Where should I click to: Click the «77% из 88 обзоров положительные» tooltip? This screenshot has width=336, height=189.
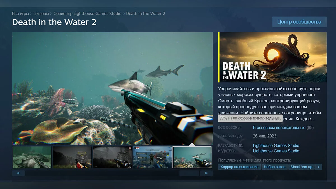coord(250,118)
